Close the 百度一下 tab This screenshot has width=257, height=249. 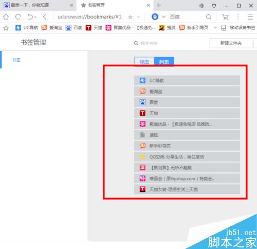point(71,6)
